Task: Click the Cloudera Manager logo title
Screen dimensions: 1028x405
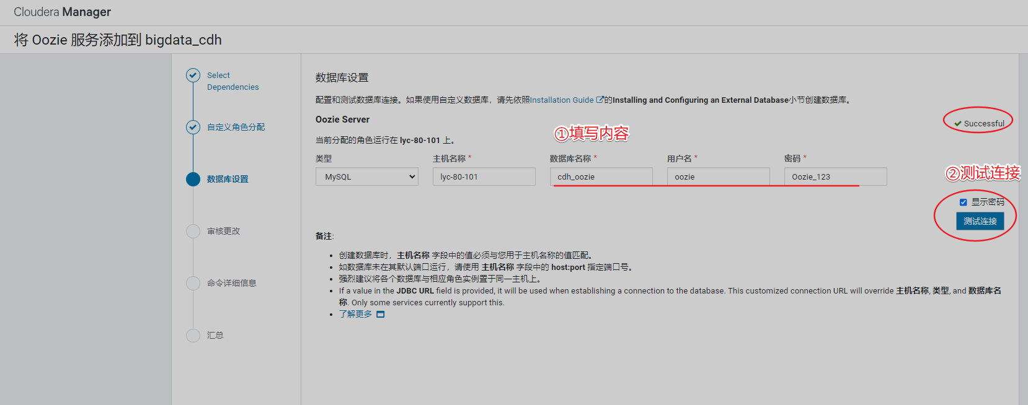Action: coord(62,12)
